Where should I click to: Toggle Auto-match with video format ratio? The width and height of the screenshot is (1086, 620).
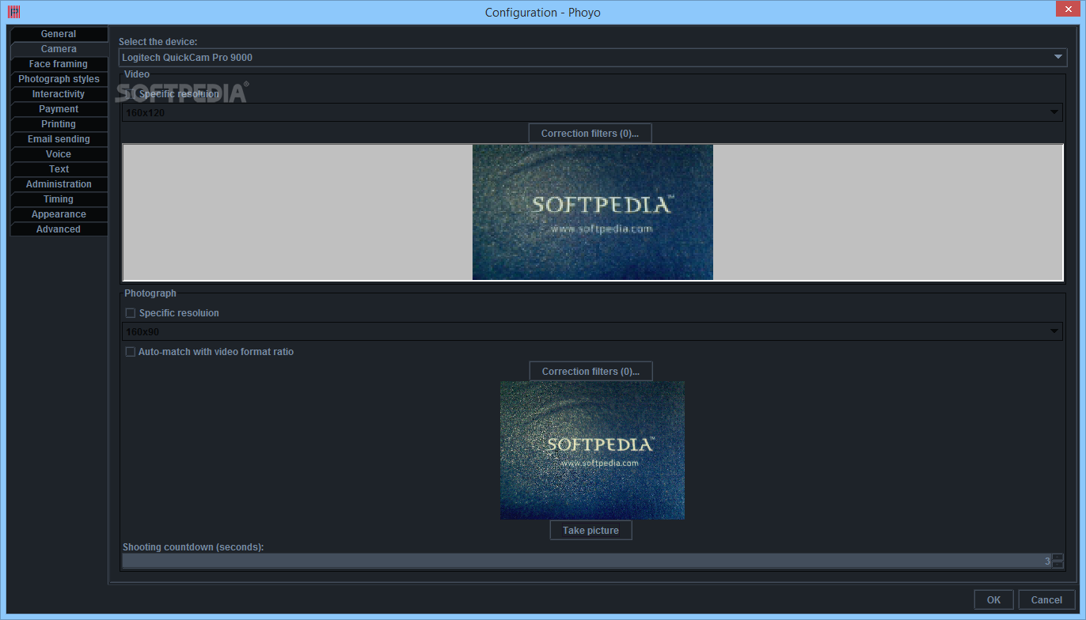[131, 352]
